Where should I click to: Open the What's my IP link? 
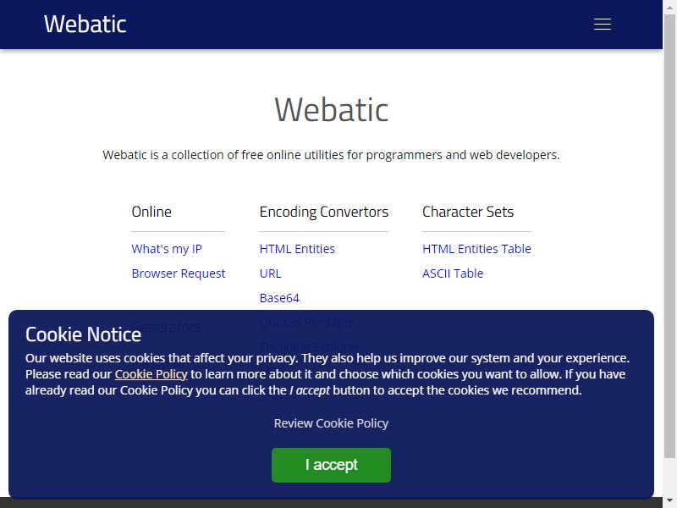point(167,249)
